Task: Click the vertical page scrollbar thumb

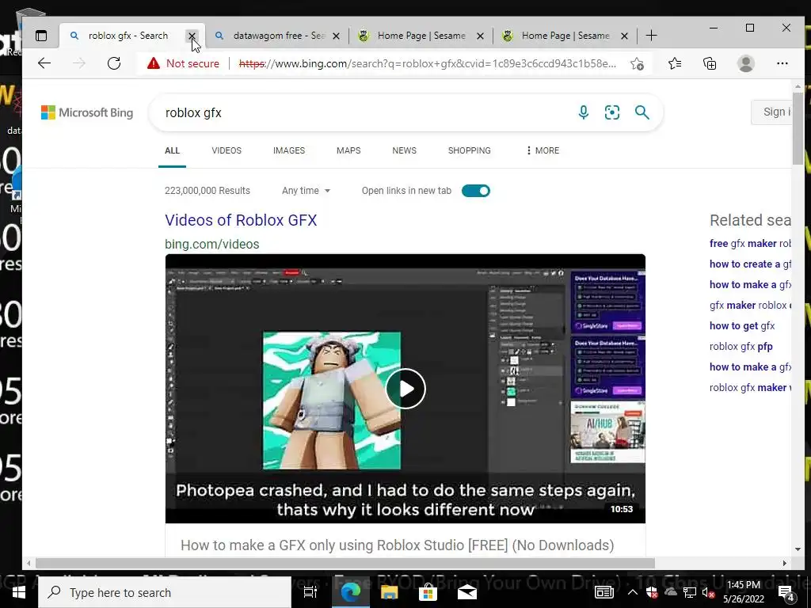Action: click(798, 129)
